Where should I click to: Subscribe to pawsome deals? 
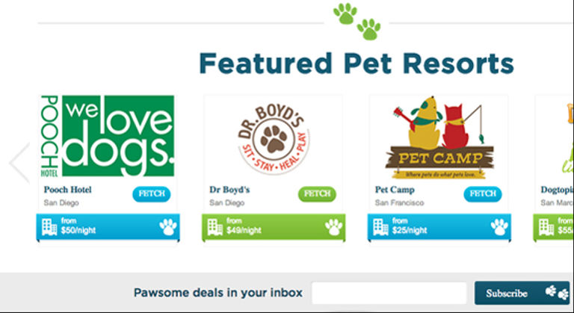[x=522, y=293]
